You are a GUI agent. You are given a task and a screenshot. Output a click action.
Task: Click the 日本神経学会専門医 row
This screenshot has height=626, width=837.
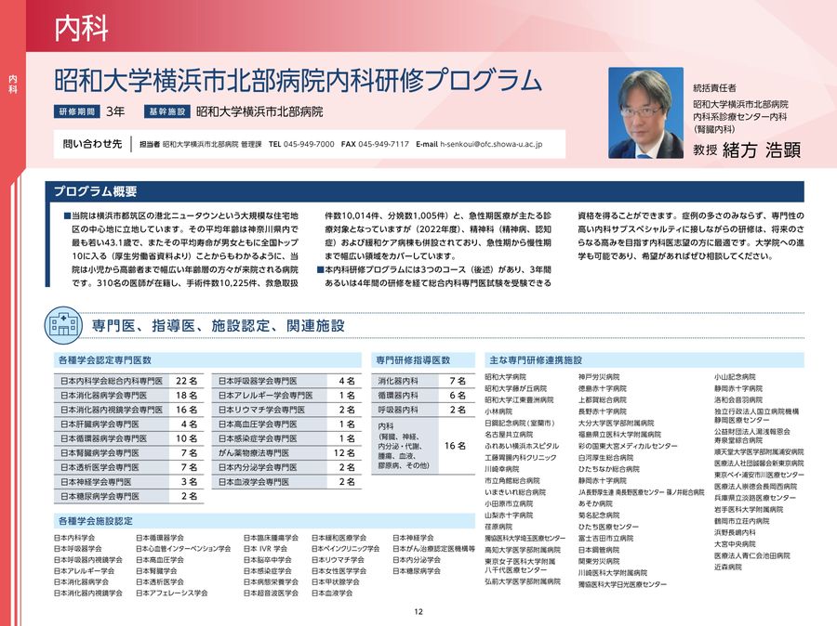(128, 481)
